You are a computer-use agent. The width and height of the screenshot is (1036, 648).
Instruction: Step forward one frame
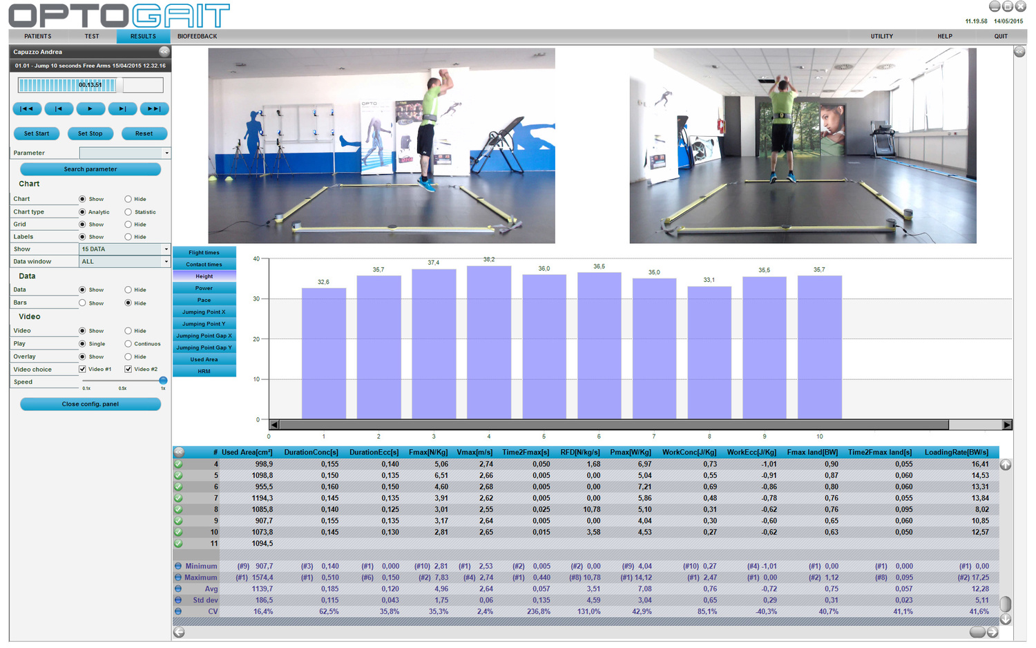[122, 108]
